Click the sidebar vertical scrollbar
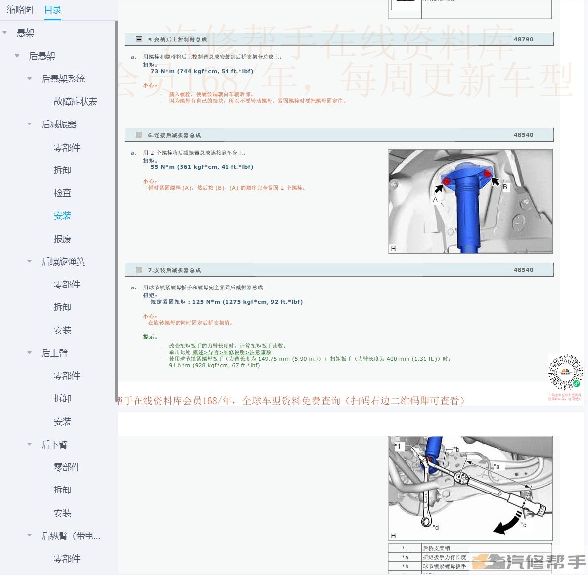588x575 pixels. [116, 210]
